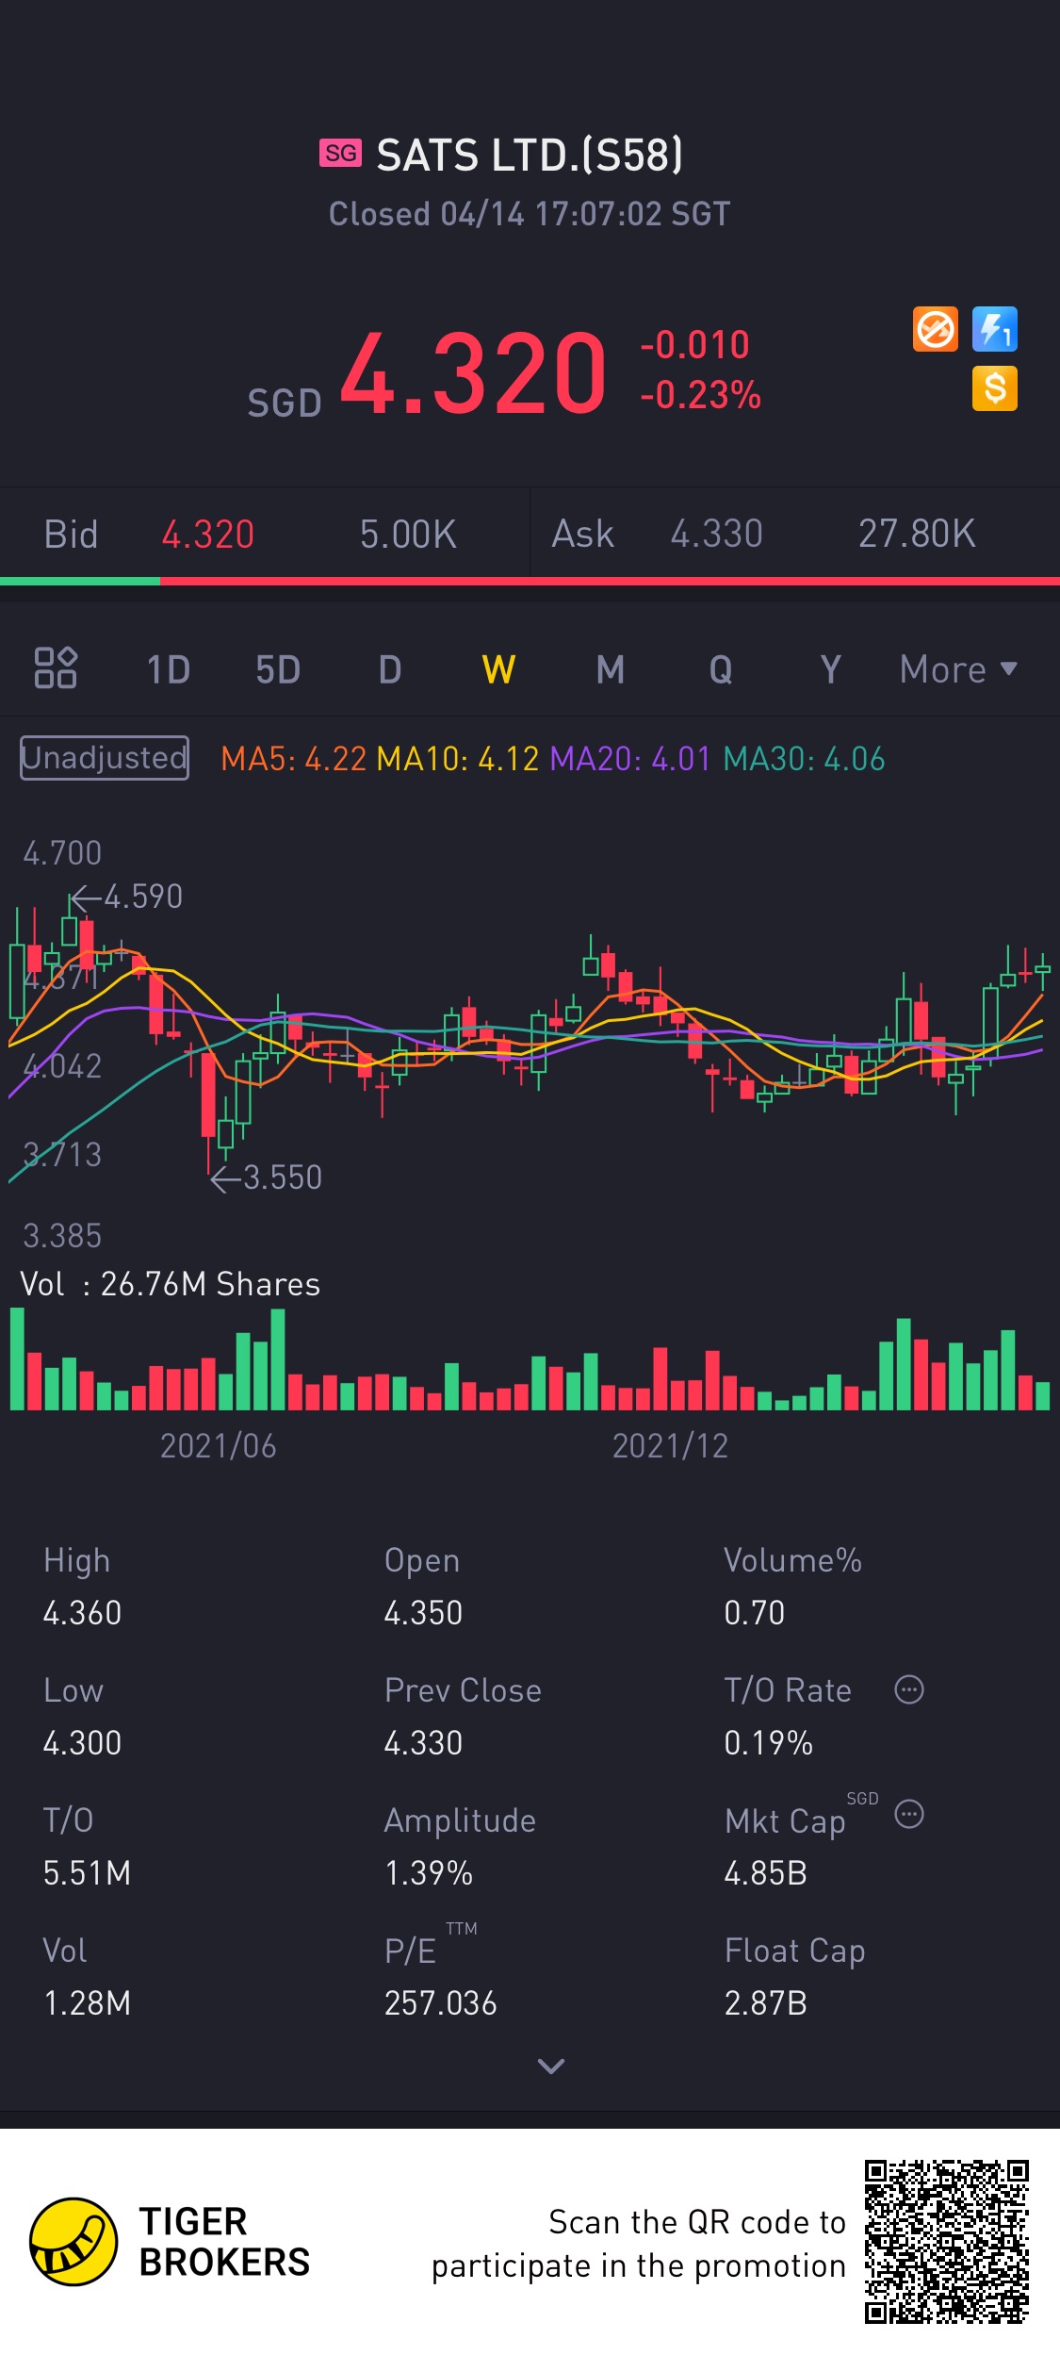The width and height of the screenshot is (1060, 2355).
Task: Tap the 2021/06 date axis label
Action: [x=219, y=1446]
